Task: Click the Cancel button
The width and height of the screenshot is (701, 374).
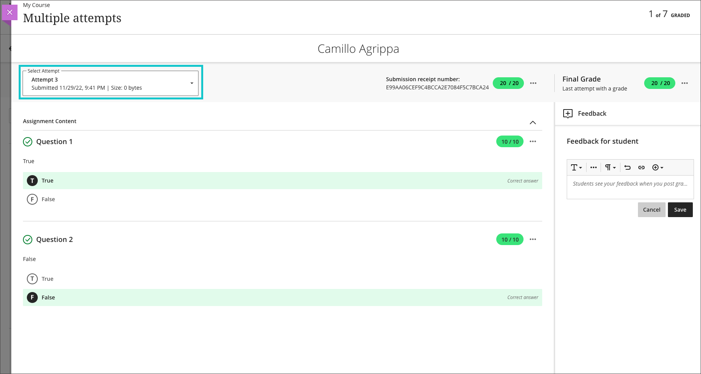Action: pyautogui.click(x=652, y=210)
